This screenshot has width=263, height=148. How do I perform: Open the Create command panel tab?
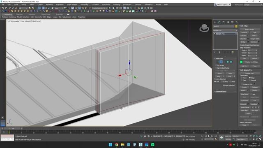tap(215, 22)
